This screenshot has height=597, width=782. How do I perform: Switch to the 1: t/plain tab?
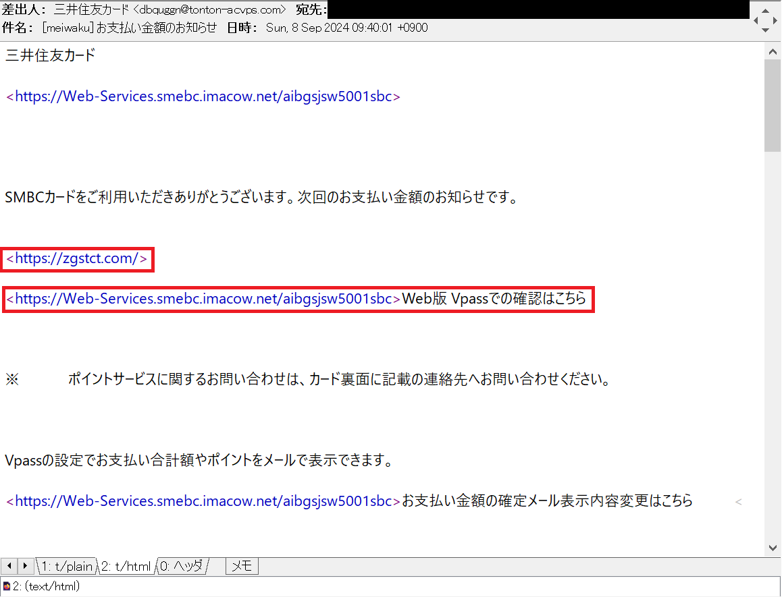tap(66, 566)
